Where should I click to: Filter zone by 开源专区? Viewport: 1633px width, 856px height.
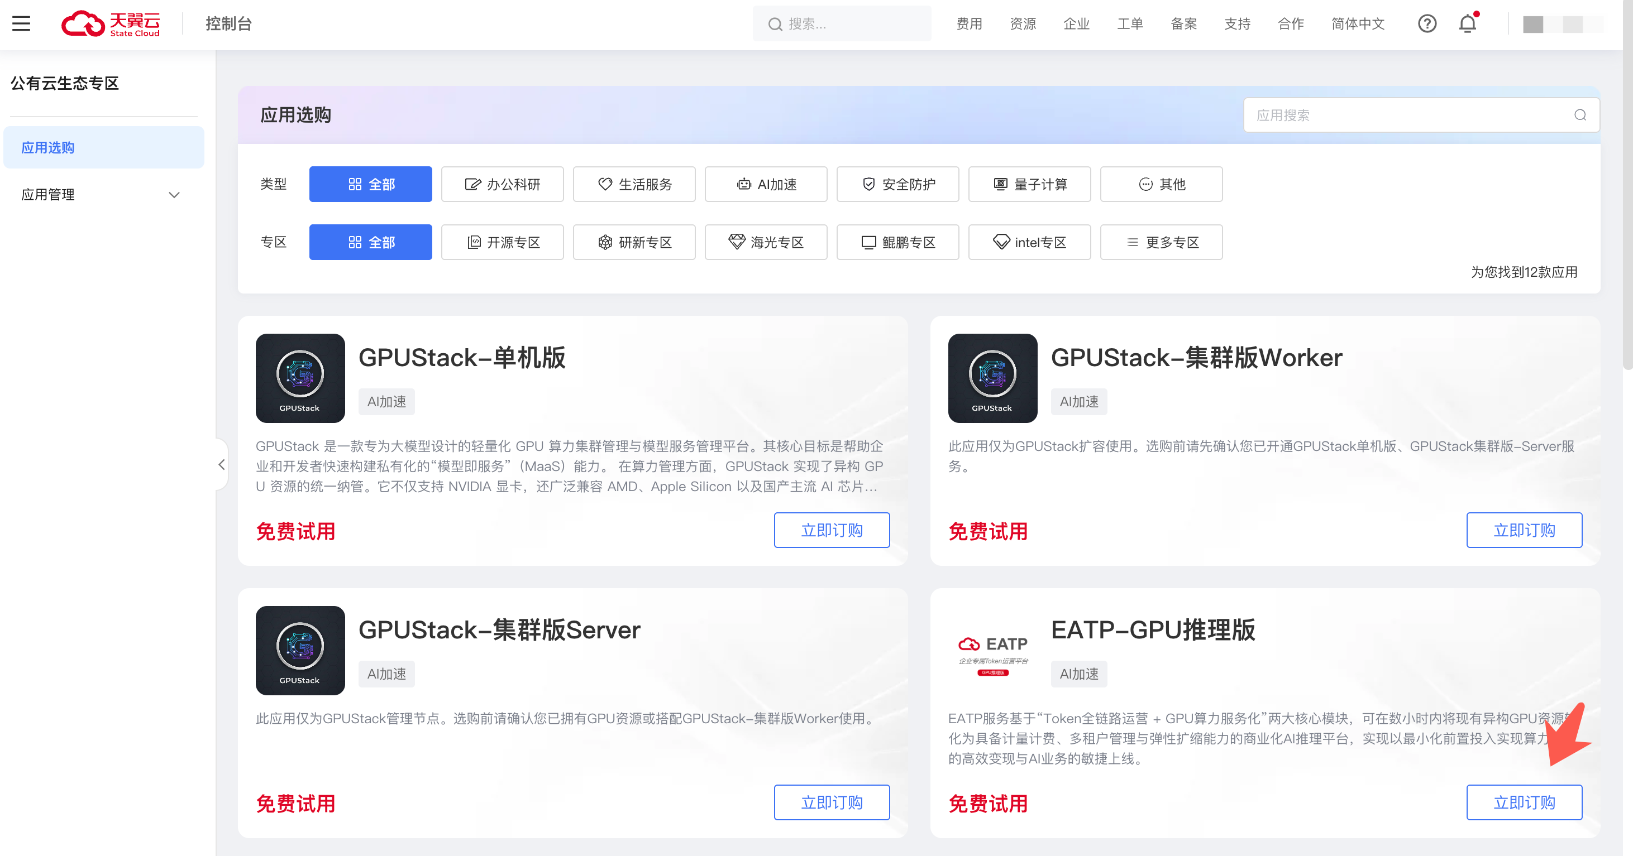(x=502, y=242)
